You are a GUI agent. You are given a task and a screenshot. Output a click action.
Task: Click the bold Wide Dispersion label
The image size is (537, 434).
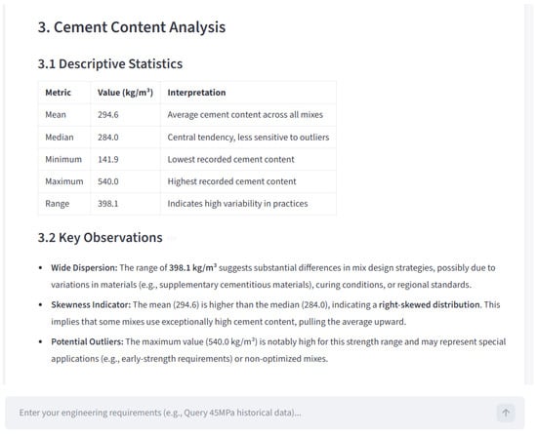coord(84,268)
